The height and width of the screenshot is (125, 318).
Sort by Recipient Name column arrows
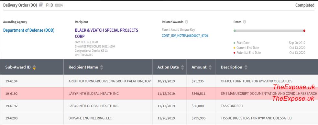pyautogui.click(x=101, y=67)
